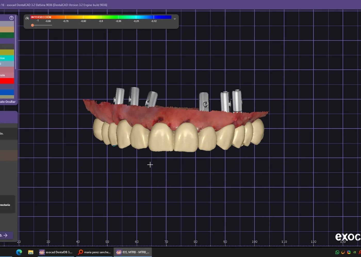
Task: Select the dark green group swatch
Action: point(7,35)
